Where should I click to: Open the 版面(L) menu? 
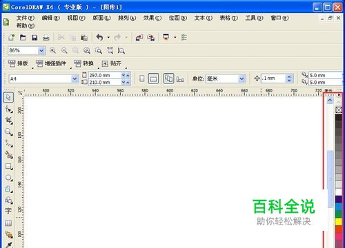(101, 18)
